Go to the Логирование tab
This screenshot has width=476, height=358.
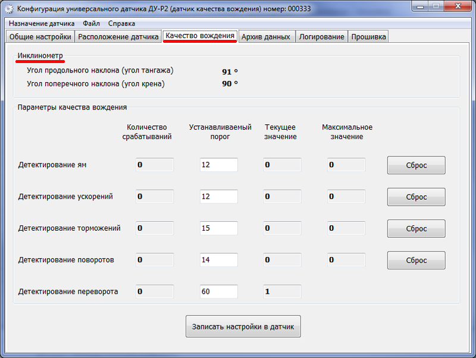[x=321, y=37]
